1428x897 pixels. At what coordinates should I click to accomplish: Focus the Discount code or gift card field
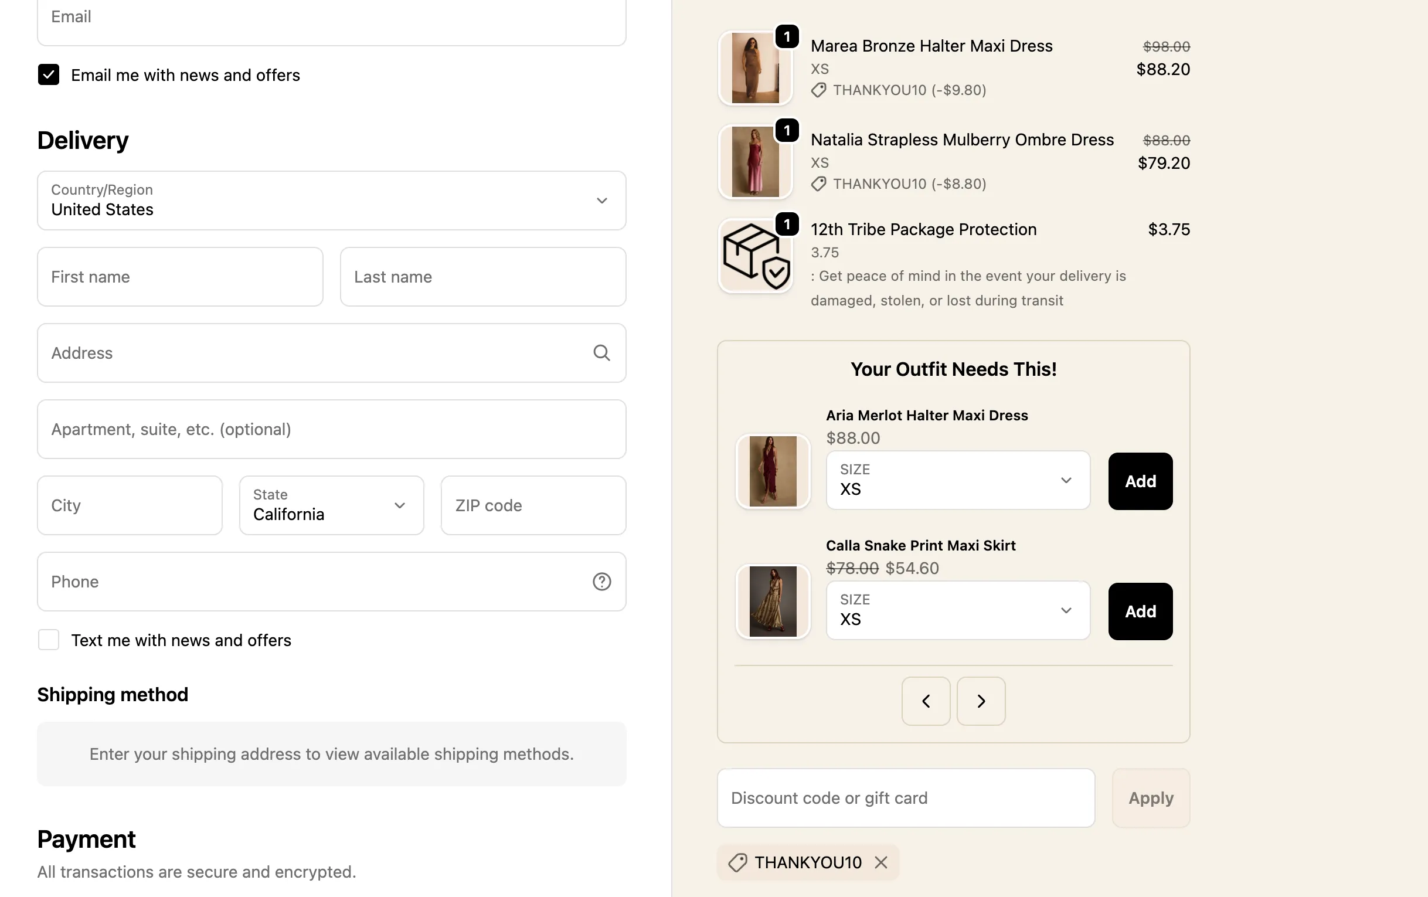[906, 798]
